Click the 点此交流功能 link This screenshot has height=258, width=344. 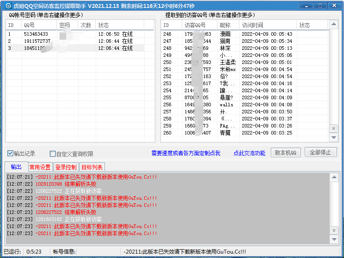click(249, 153)
